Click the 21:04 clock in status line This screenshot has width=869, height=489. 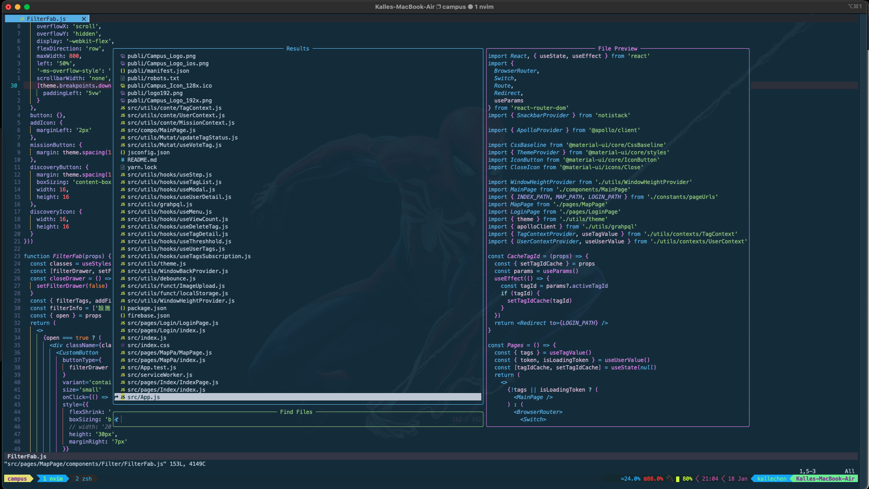[x=710, y=479]
